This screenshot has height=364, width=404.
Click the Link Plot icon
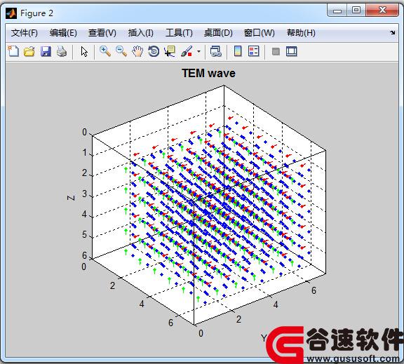(215, 51)
